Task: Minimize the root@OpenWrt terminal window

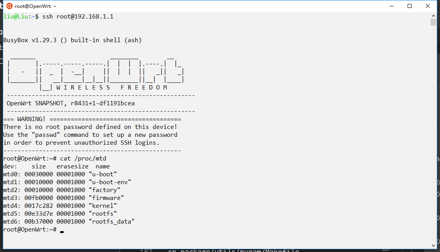Action: pos(392,6)
